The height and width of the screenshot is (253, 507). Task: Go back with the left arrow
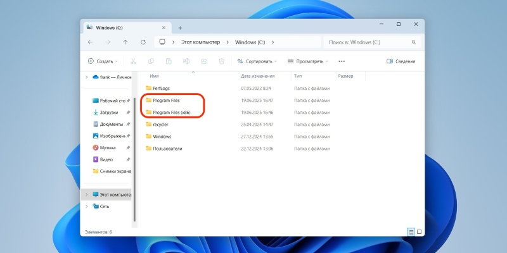click(90, 42)
